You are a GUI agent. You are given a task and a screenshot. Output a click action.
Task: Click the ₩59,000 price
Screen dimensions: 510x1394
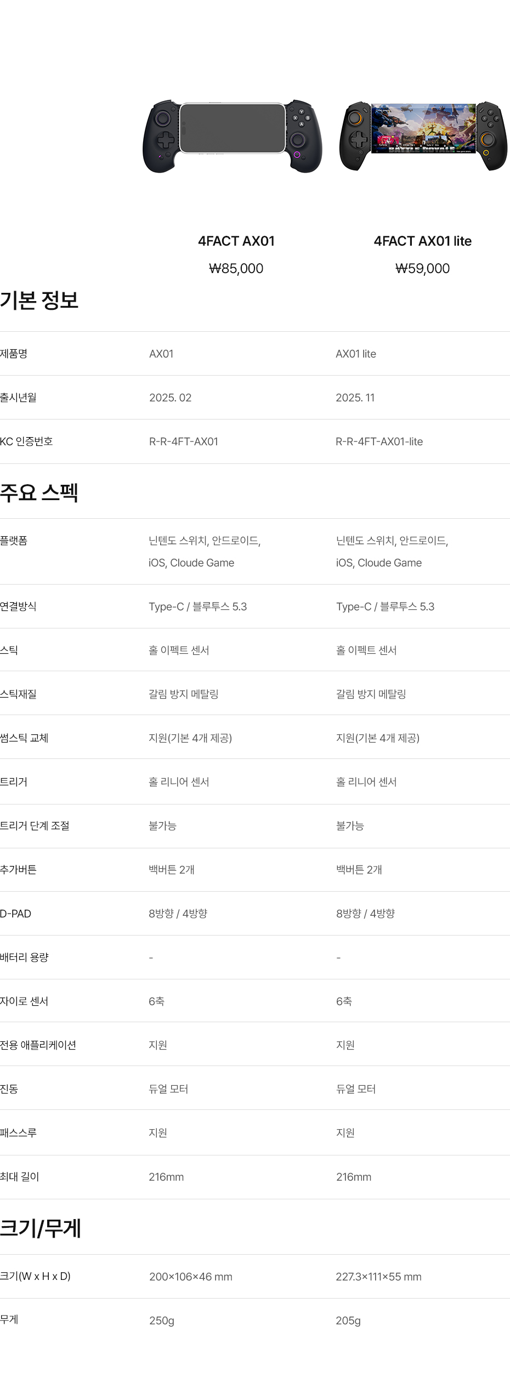click(422, 269)
